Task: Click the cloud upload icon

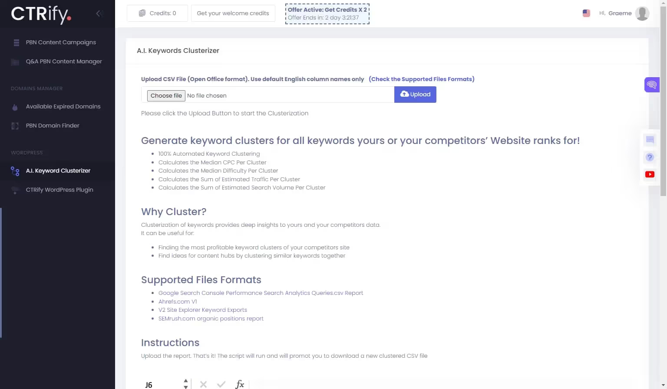Action: click(x=404, y=94)
